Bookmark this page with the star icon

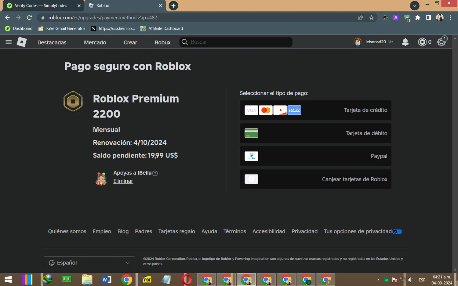(x=371, y=18)
